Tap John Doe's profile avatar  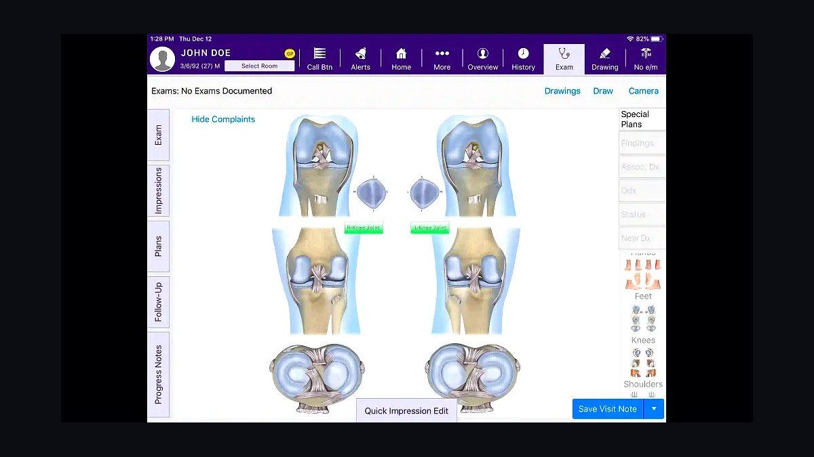(162, 59)
